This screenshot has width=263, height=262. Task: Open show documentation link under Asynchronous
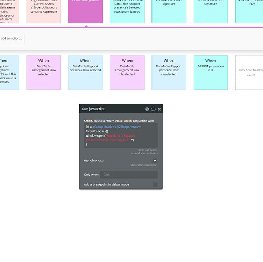(144, 165)
